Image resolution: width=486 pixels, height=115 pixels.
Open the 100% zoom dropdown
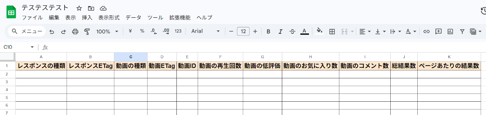pyautogui.click(x=107, y=32)
